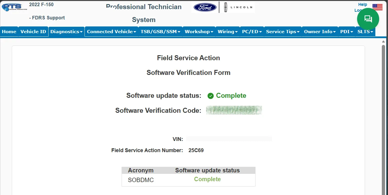Open the green live chat bubble
This screenshot has height=195, width=388.
(x=368, y=19)
